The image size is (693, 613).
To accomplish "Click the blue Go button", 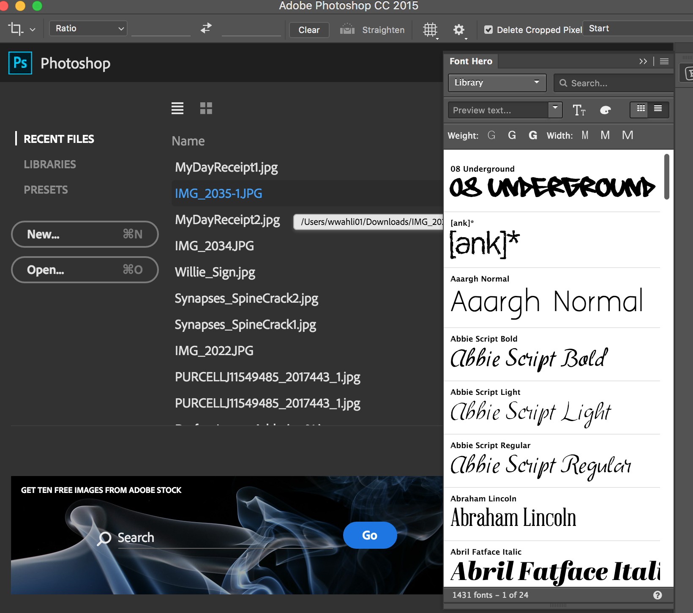I will (370, 535).
